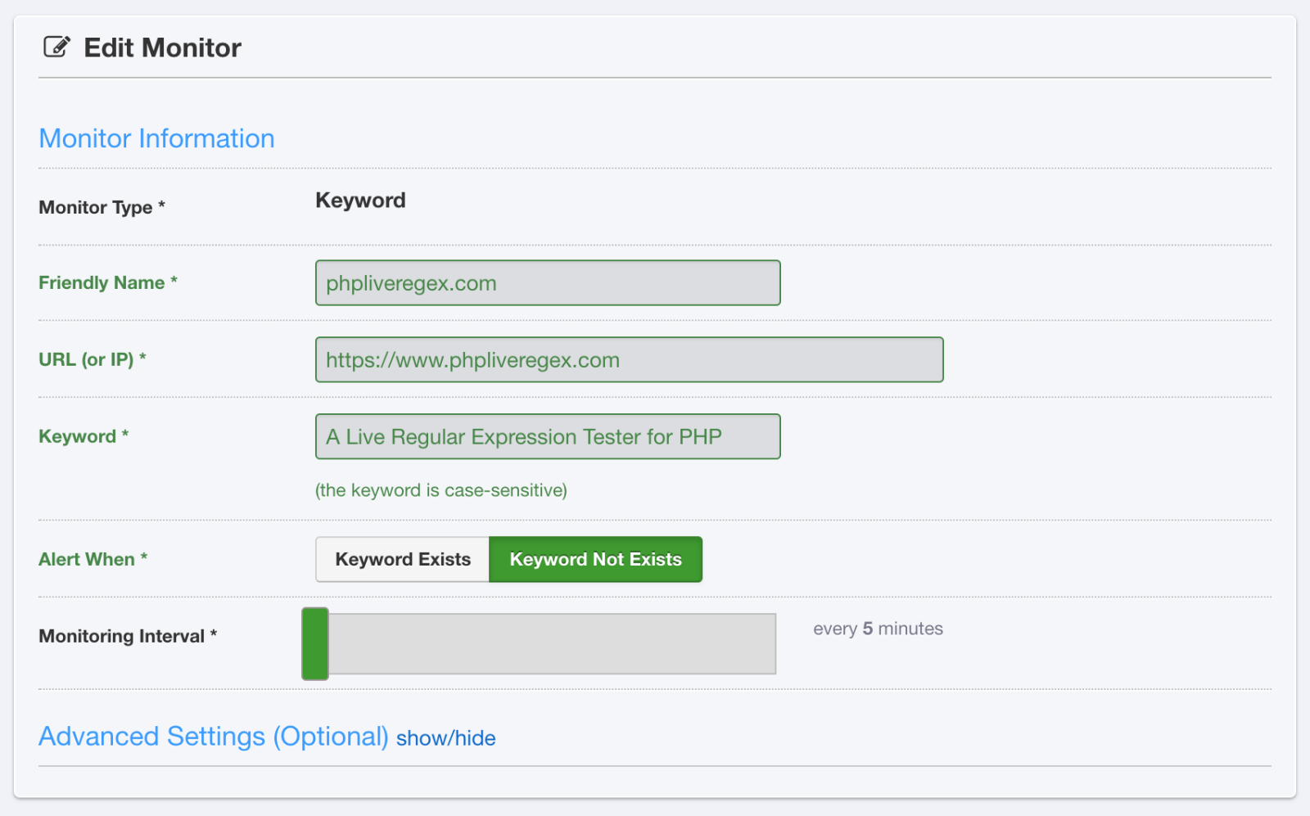Screen dimensions: 1310x816
Task: Toggle Advanced Settings with show/hide link
Action: pyautogui.click(x=445, y=738)
